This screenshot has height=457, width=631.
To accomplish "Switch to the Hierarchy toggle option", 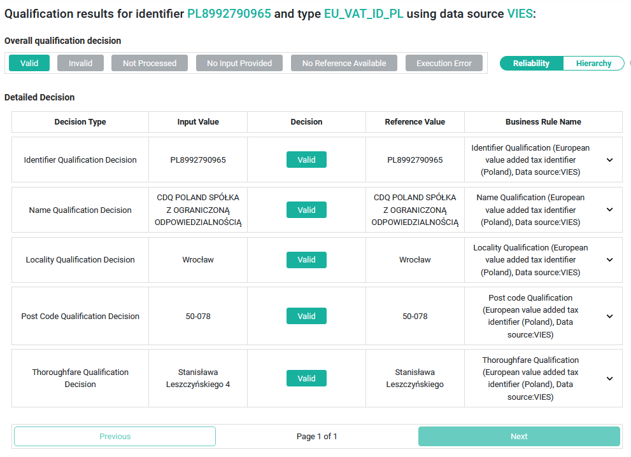I will 593,64.
